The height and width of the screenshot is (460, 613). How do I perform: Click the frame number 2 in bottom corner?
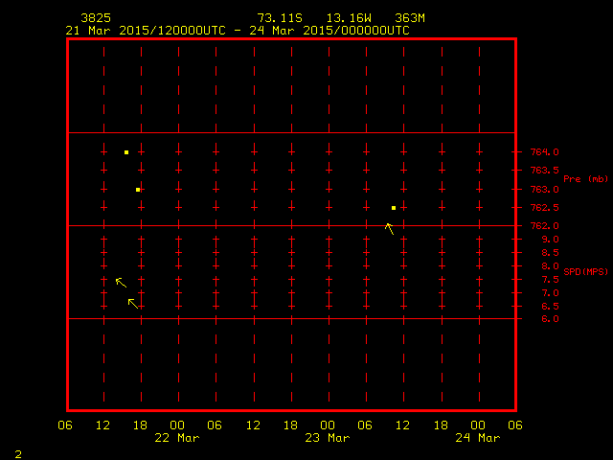click(x=18, y=451)
